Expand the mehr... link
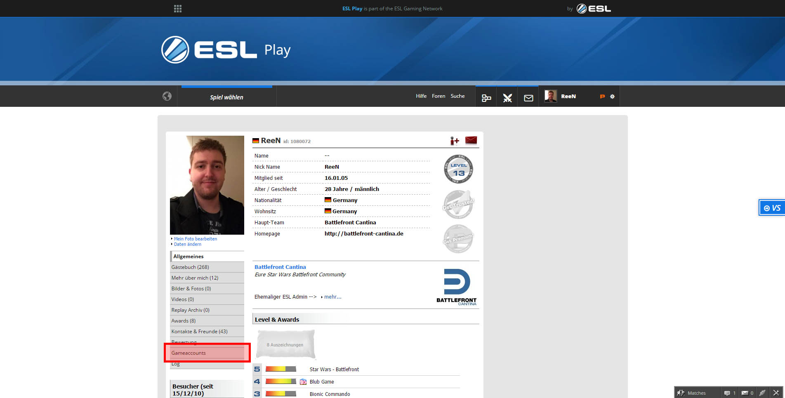The height and width of the screenshot is (398, 785). coord(332,297)
